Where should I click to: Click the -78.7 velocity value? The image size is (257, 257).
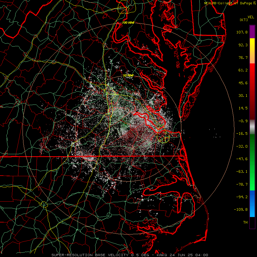pyautogui.click(x=242, y=184)
